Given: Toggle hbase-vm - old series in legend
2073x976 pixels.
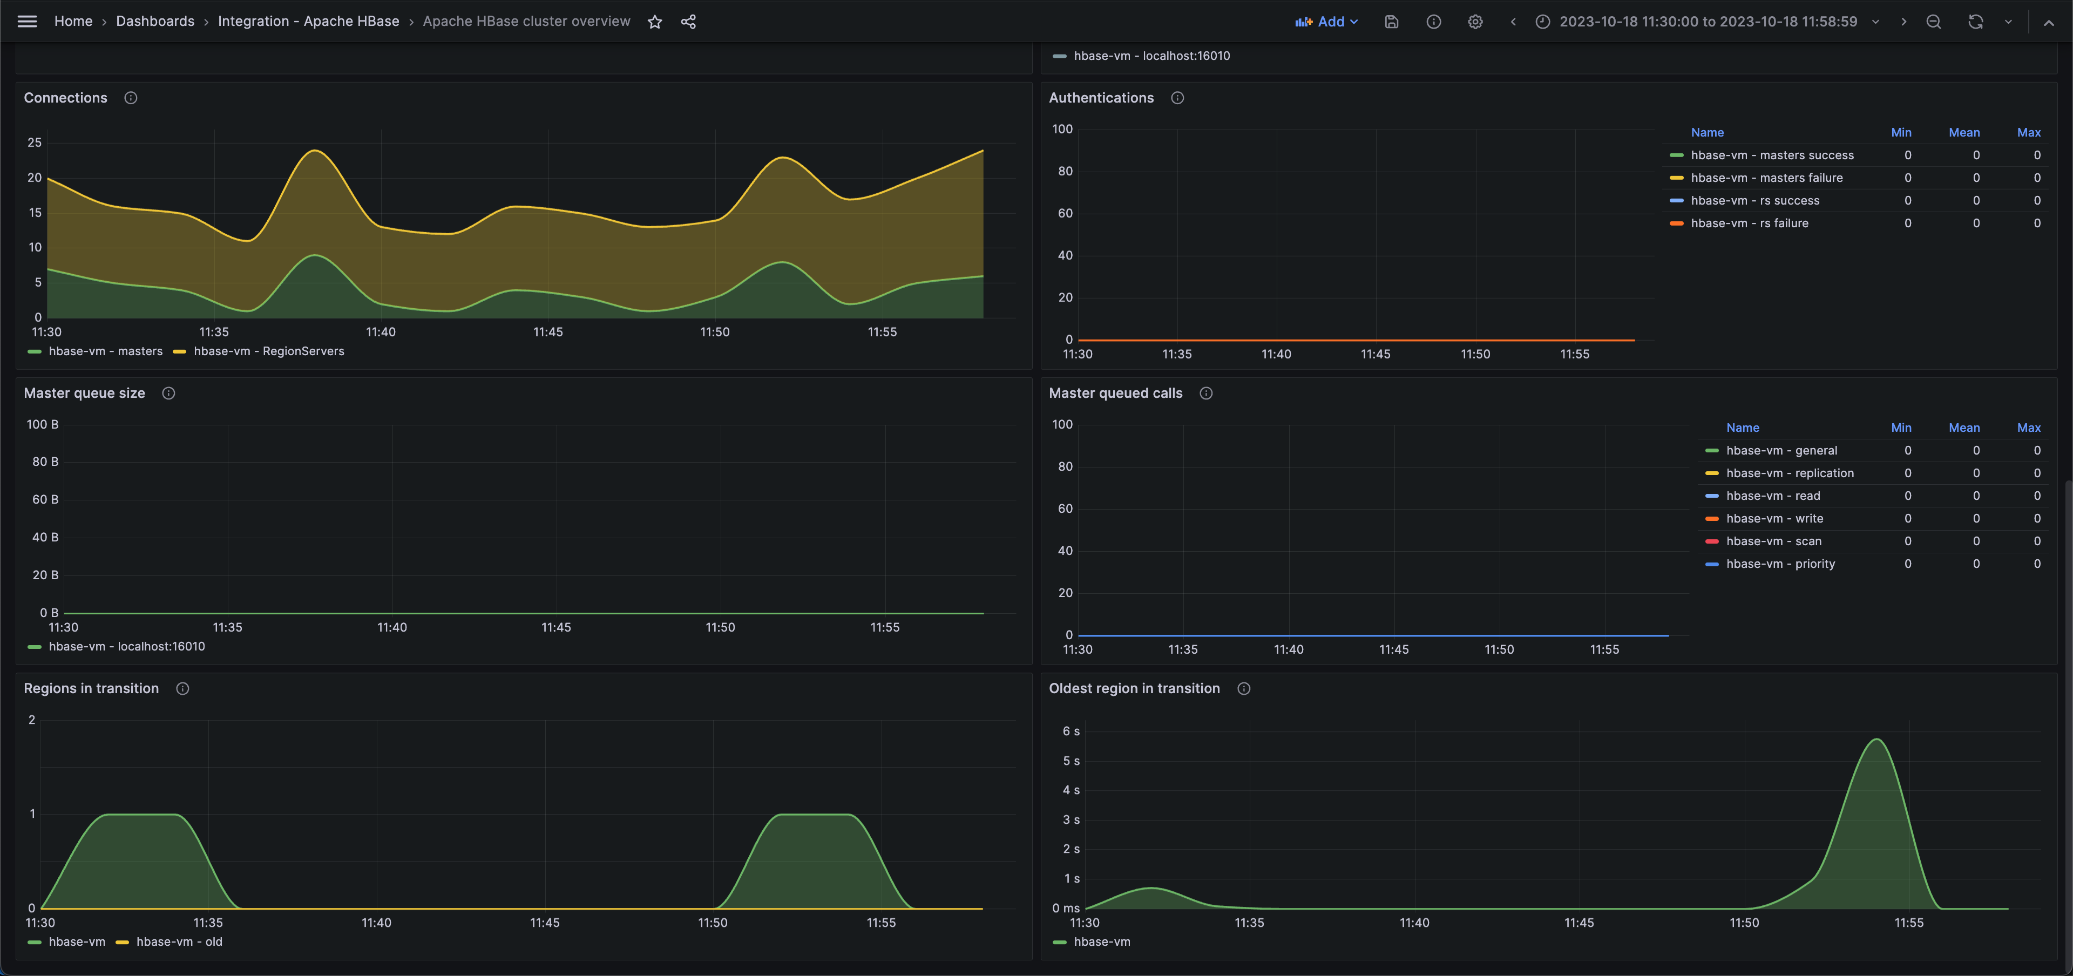Looking at the screenshot, I should click(x=179, y=942).
